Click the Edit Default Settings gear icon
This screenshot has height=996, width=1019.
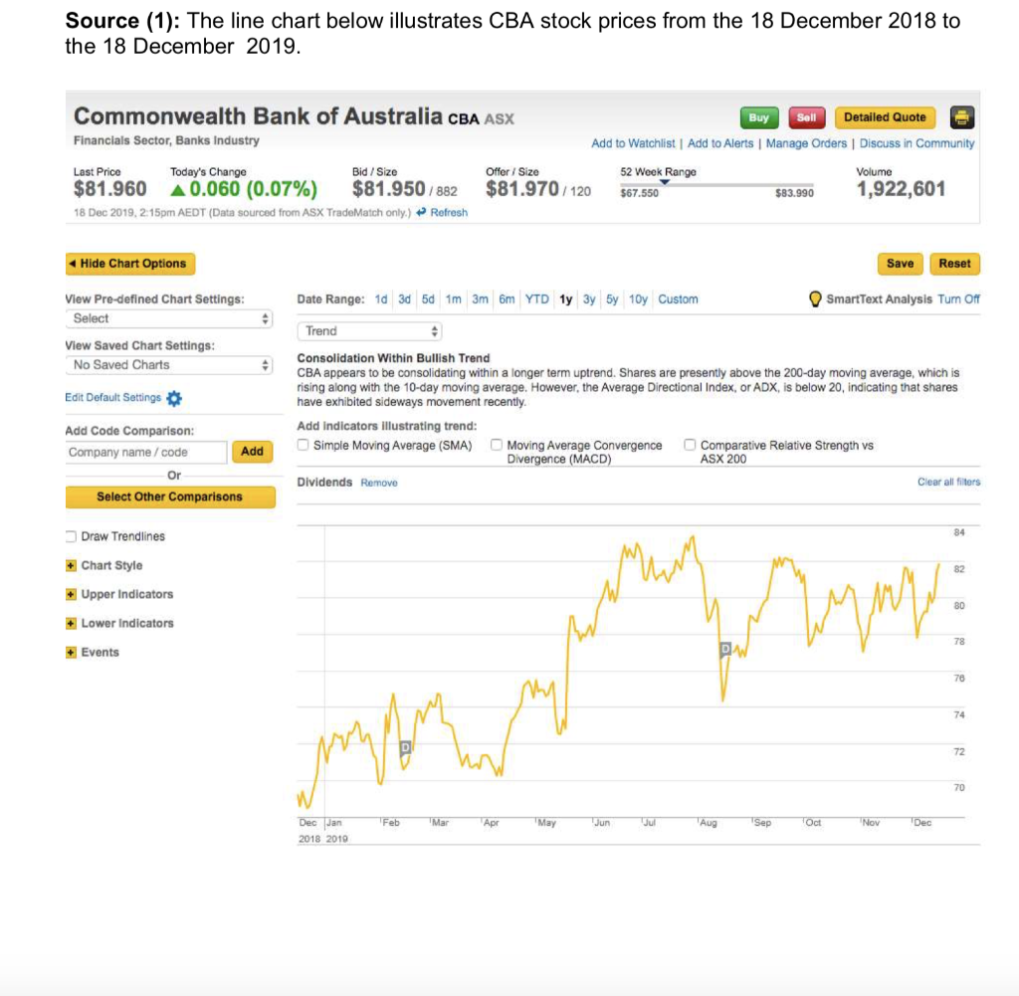[x=176, y=398]
